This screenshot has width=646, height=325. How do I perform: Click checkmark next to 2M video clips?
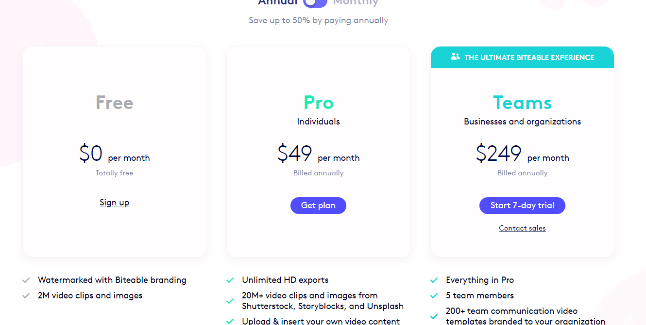[26, 295]
